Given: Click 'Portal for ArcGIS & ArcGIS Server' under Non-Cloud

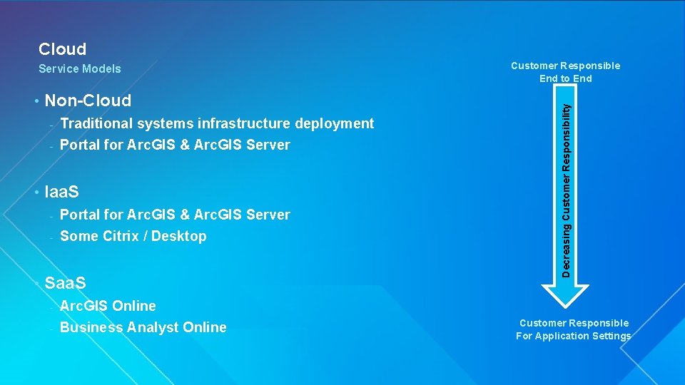Looking at the screenshot, I should (175, 145).
